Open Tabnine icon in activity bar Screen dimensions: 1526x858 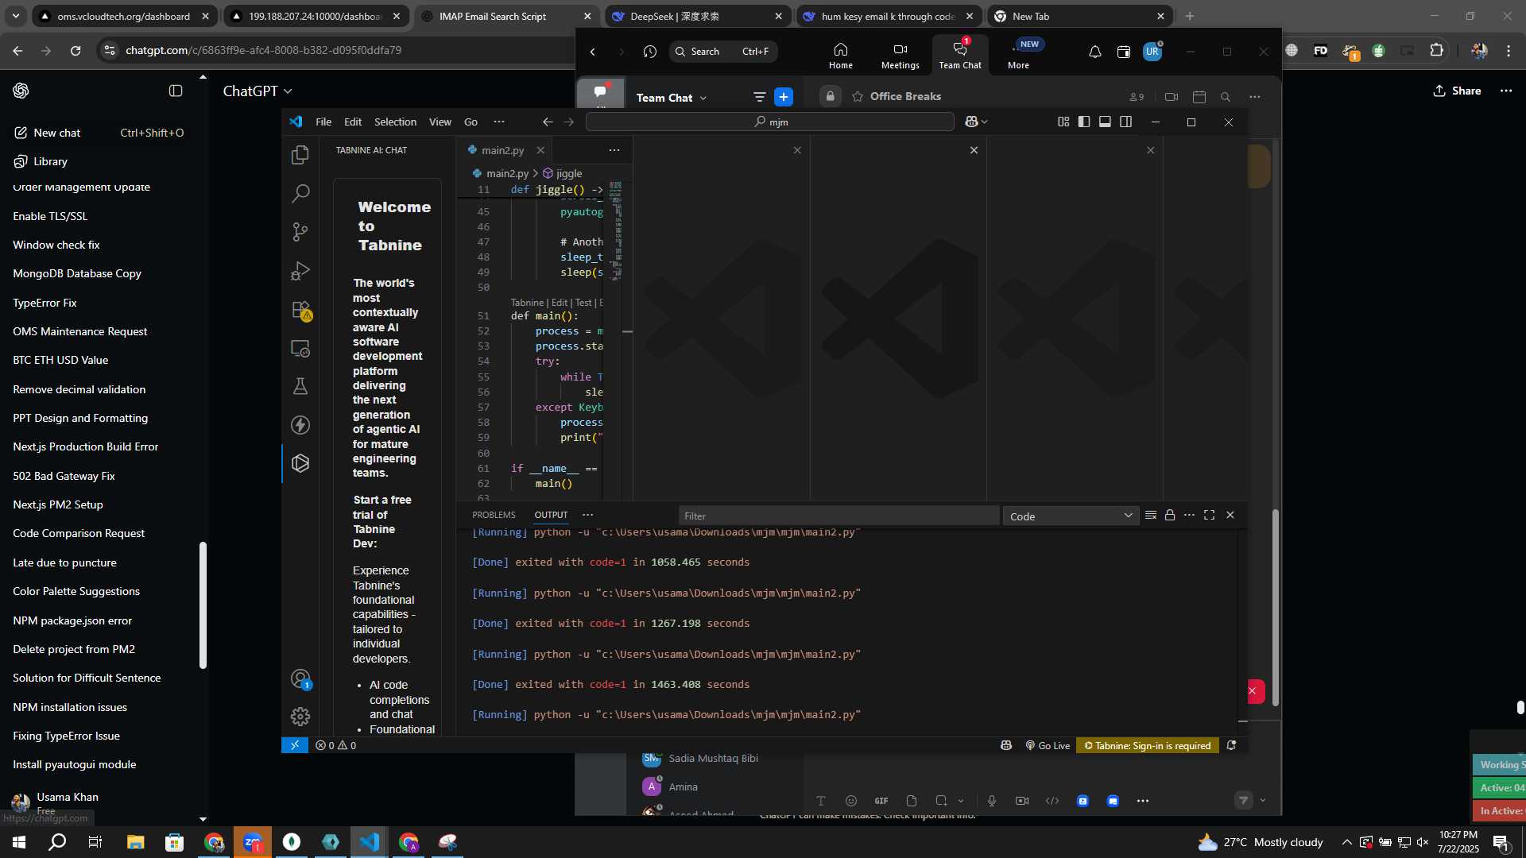tap(300, 463)
